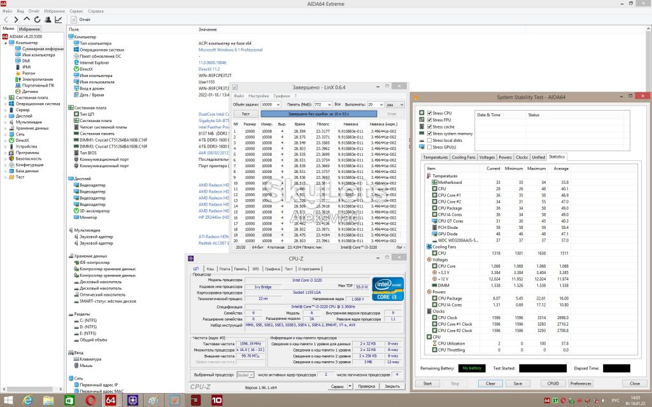Image resolution: width=652 pixels, height=407 pixels.
Task: Expand the Системная плата tree node
Action: [x=6, y=97]
